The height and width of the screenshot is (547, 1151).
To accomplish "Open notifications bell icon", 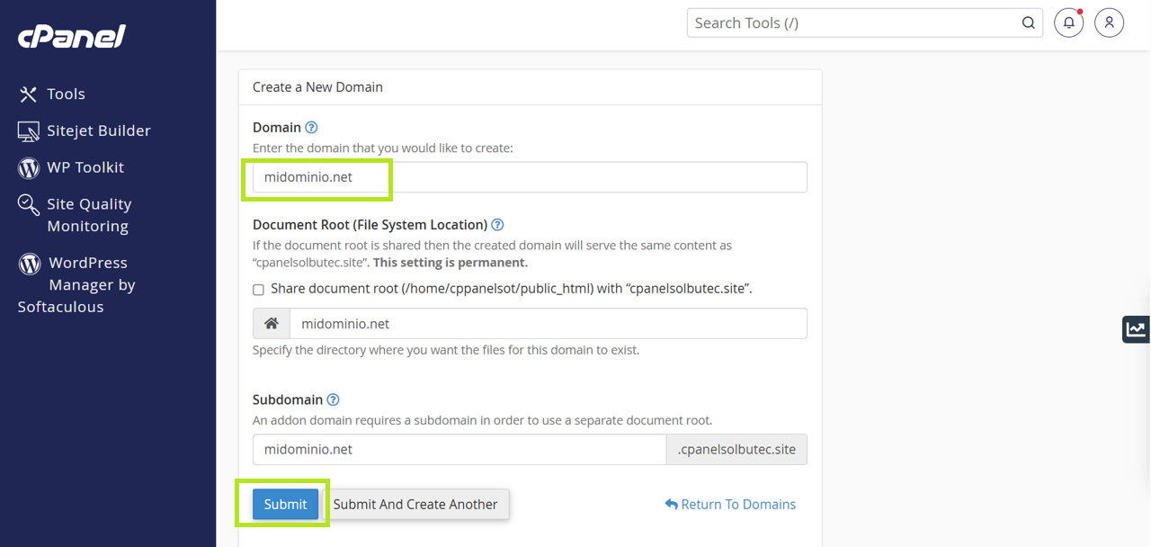I will (x=1068, y=23).
